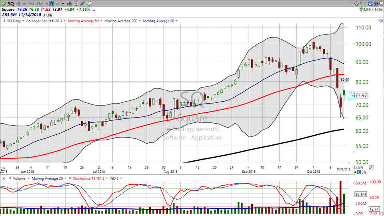Switch chart to the Daily (D) timeframe
This screenshot has height=216, width=384.
[x=52, y=4]
